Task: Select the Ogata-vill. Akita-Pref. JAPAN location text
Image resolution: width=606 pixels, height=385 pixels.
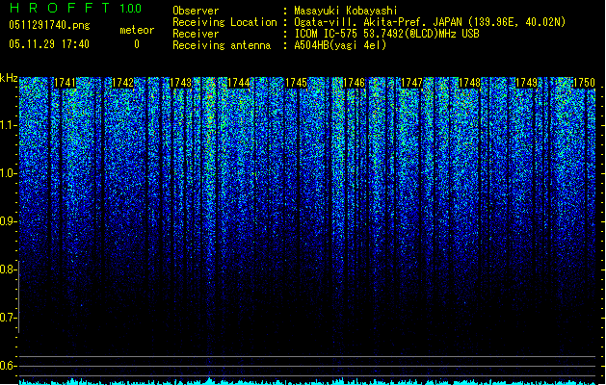Action: [x=430, y=22]
